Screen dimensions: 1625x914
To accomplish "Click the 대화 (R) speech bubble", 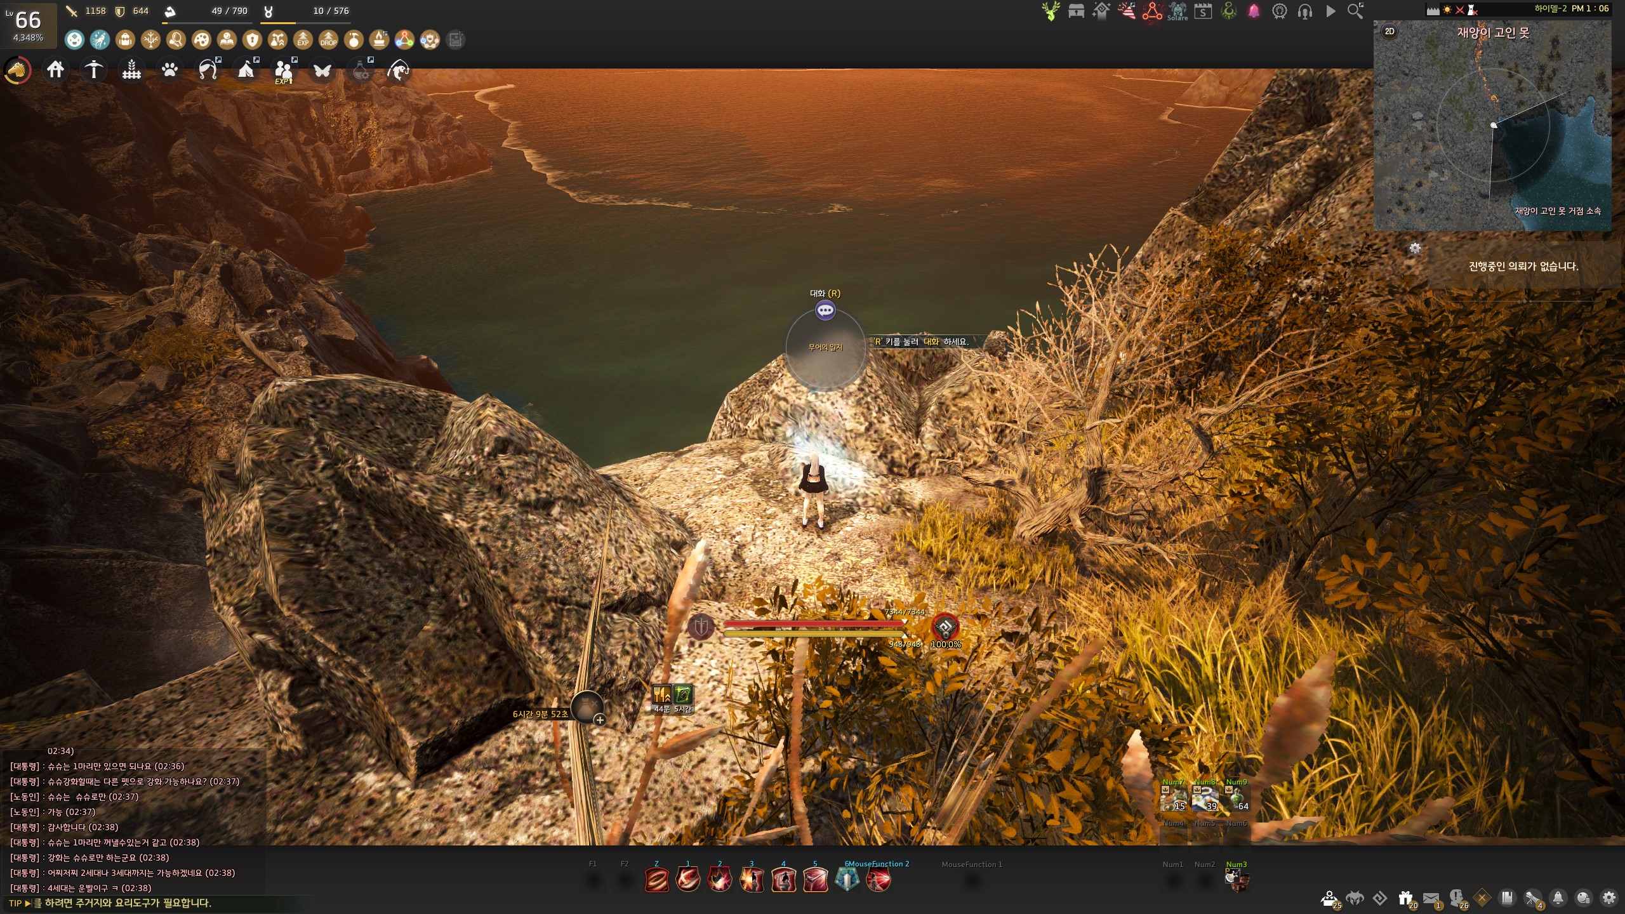I will click(825, 310).
